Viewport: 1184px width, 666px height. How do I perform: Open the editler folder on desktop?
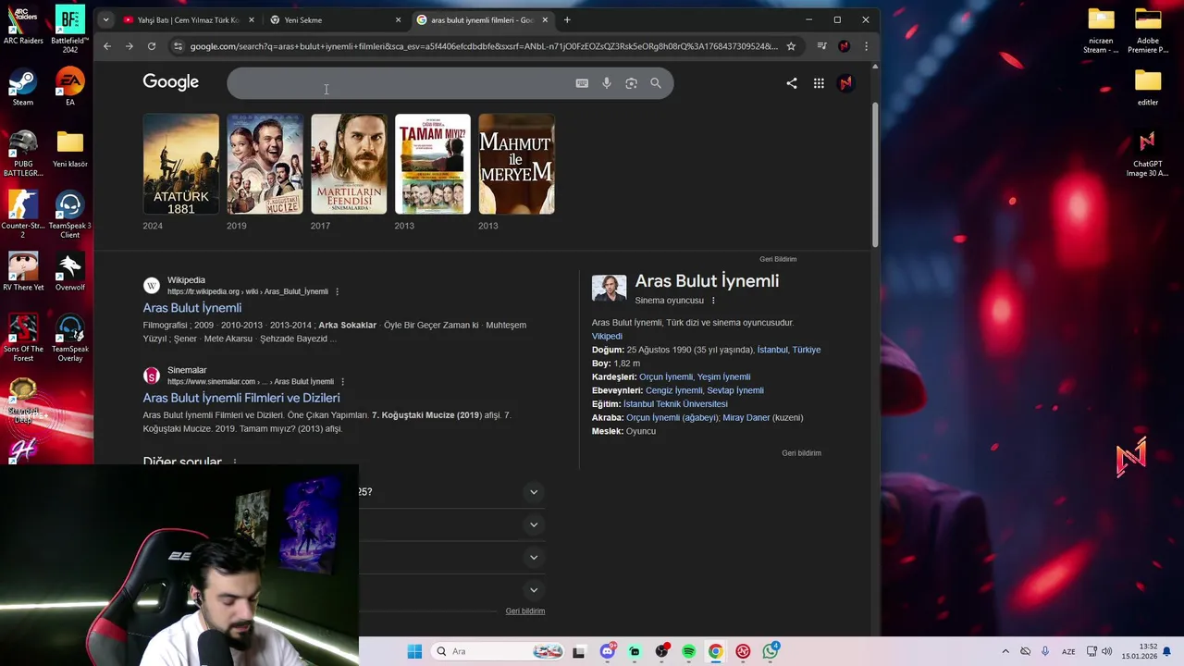point(1148,87)
